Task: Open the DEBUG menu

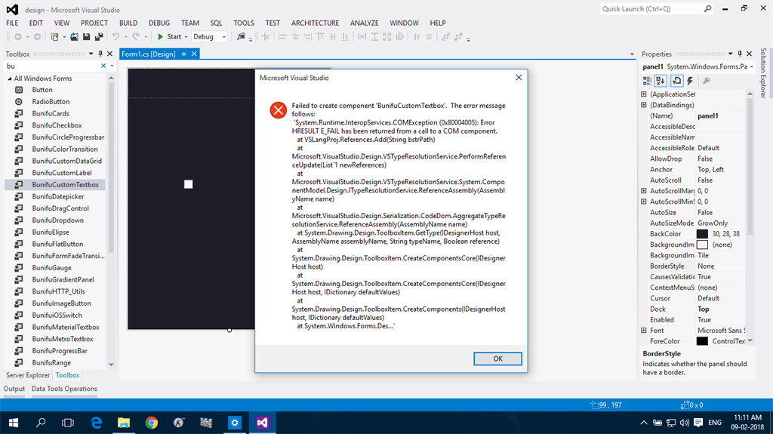Action: (159, 23)
